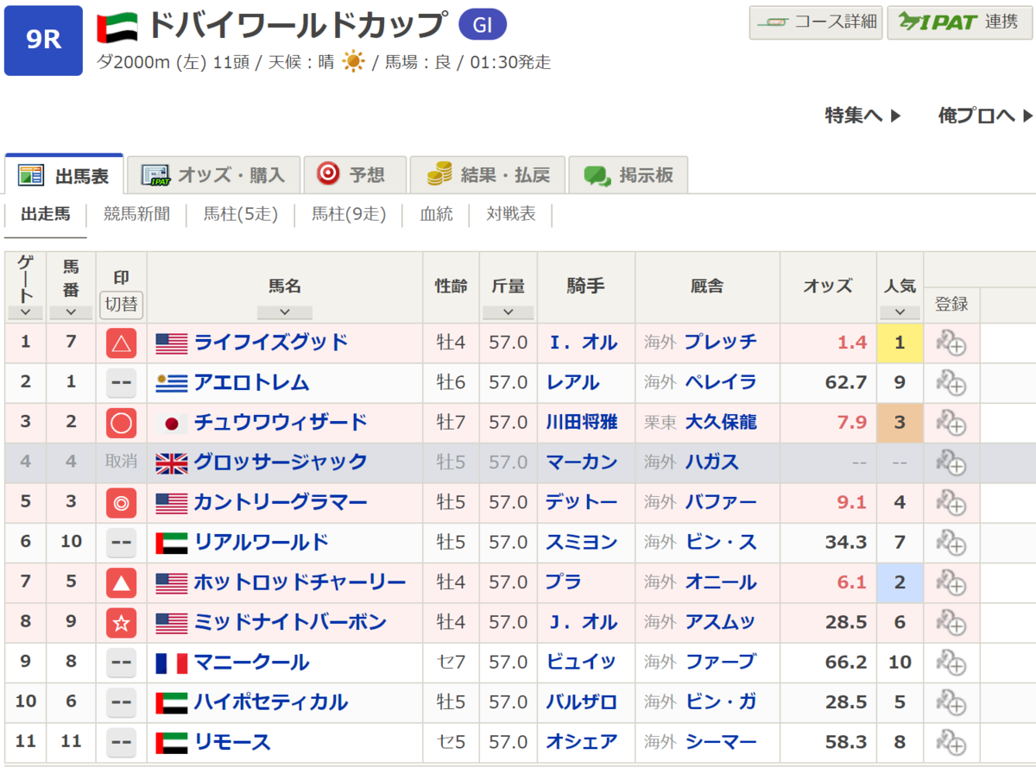1036x767 pixels.
Task: Open jockey page for デットー
Action: click(582, 502)
